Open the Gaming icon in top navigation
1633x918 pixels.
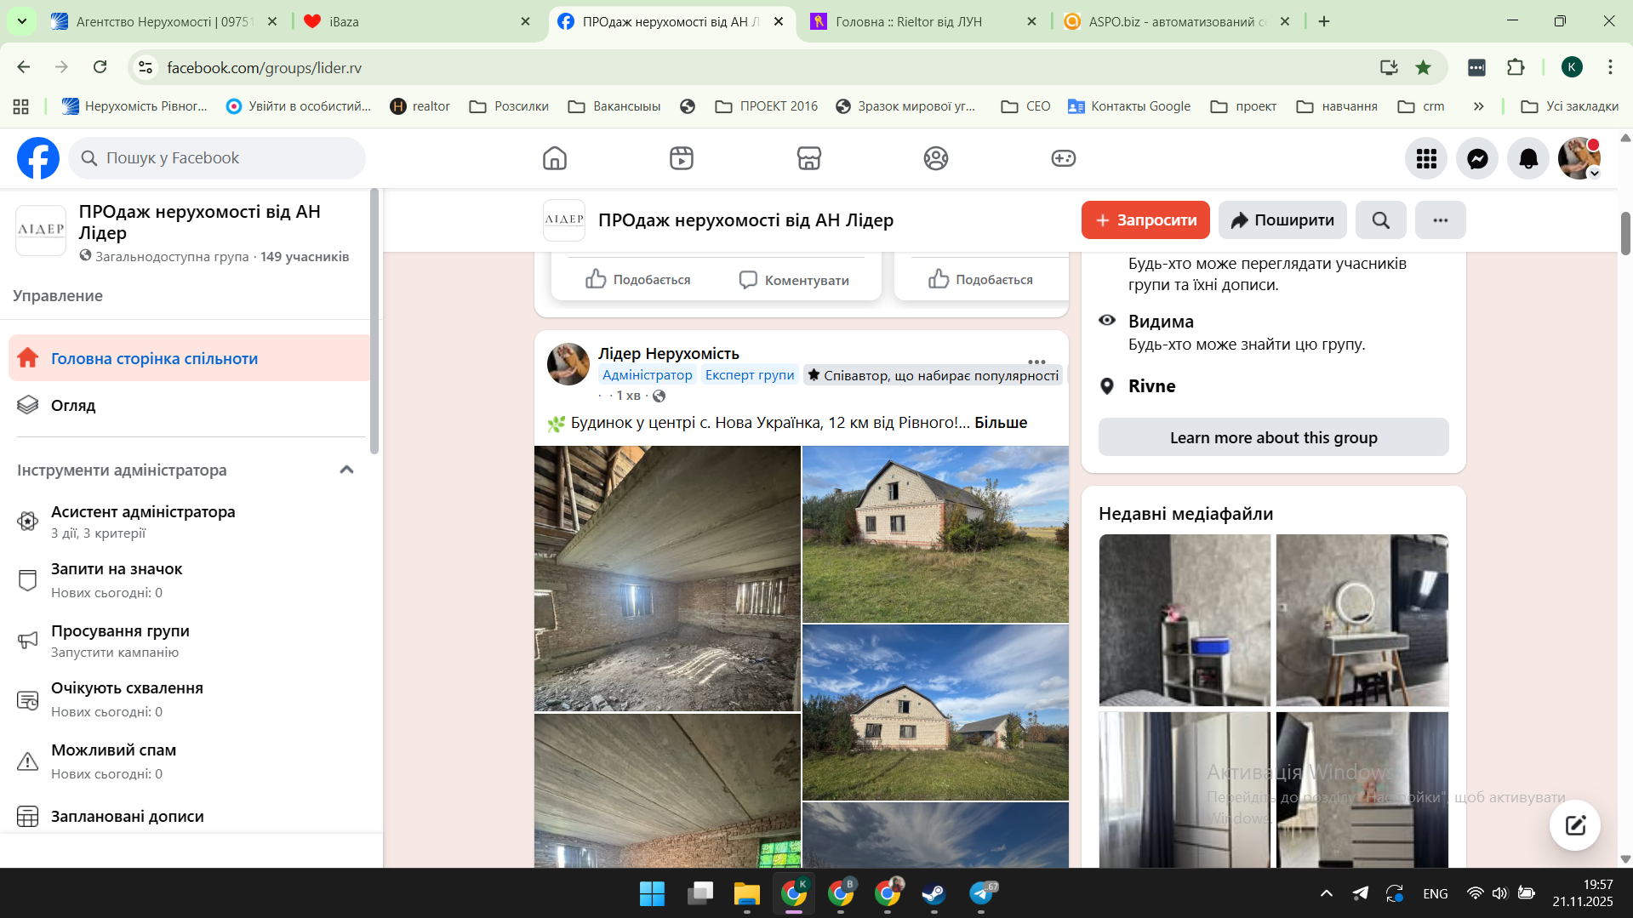pos(1063,158)
